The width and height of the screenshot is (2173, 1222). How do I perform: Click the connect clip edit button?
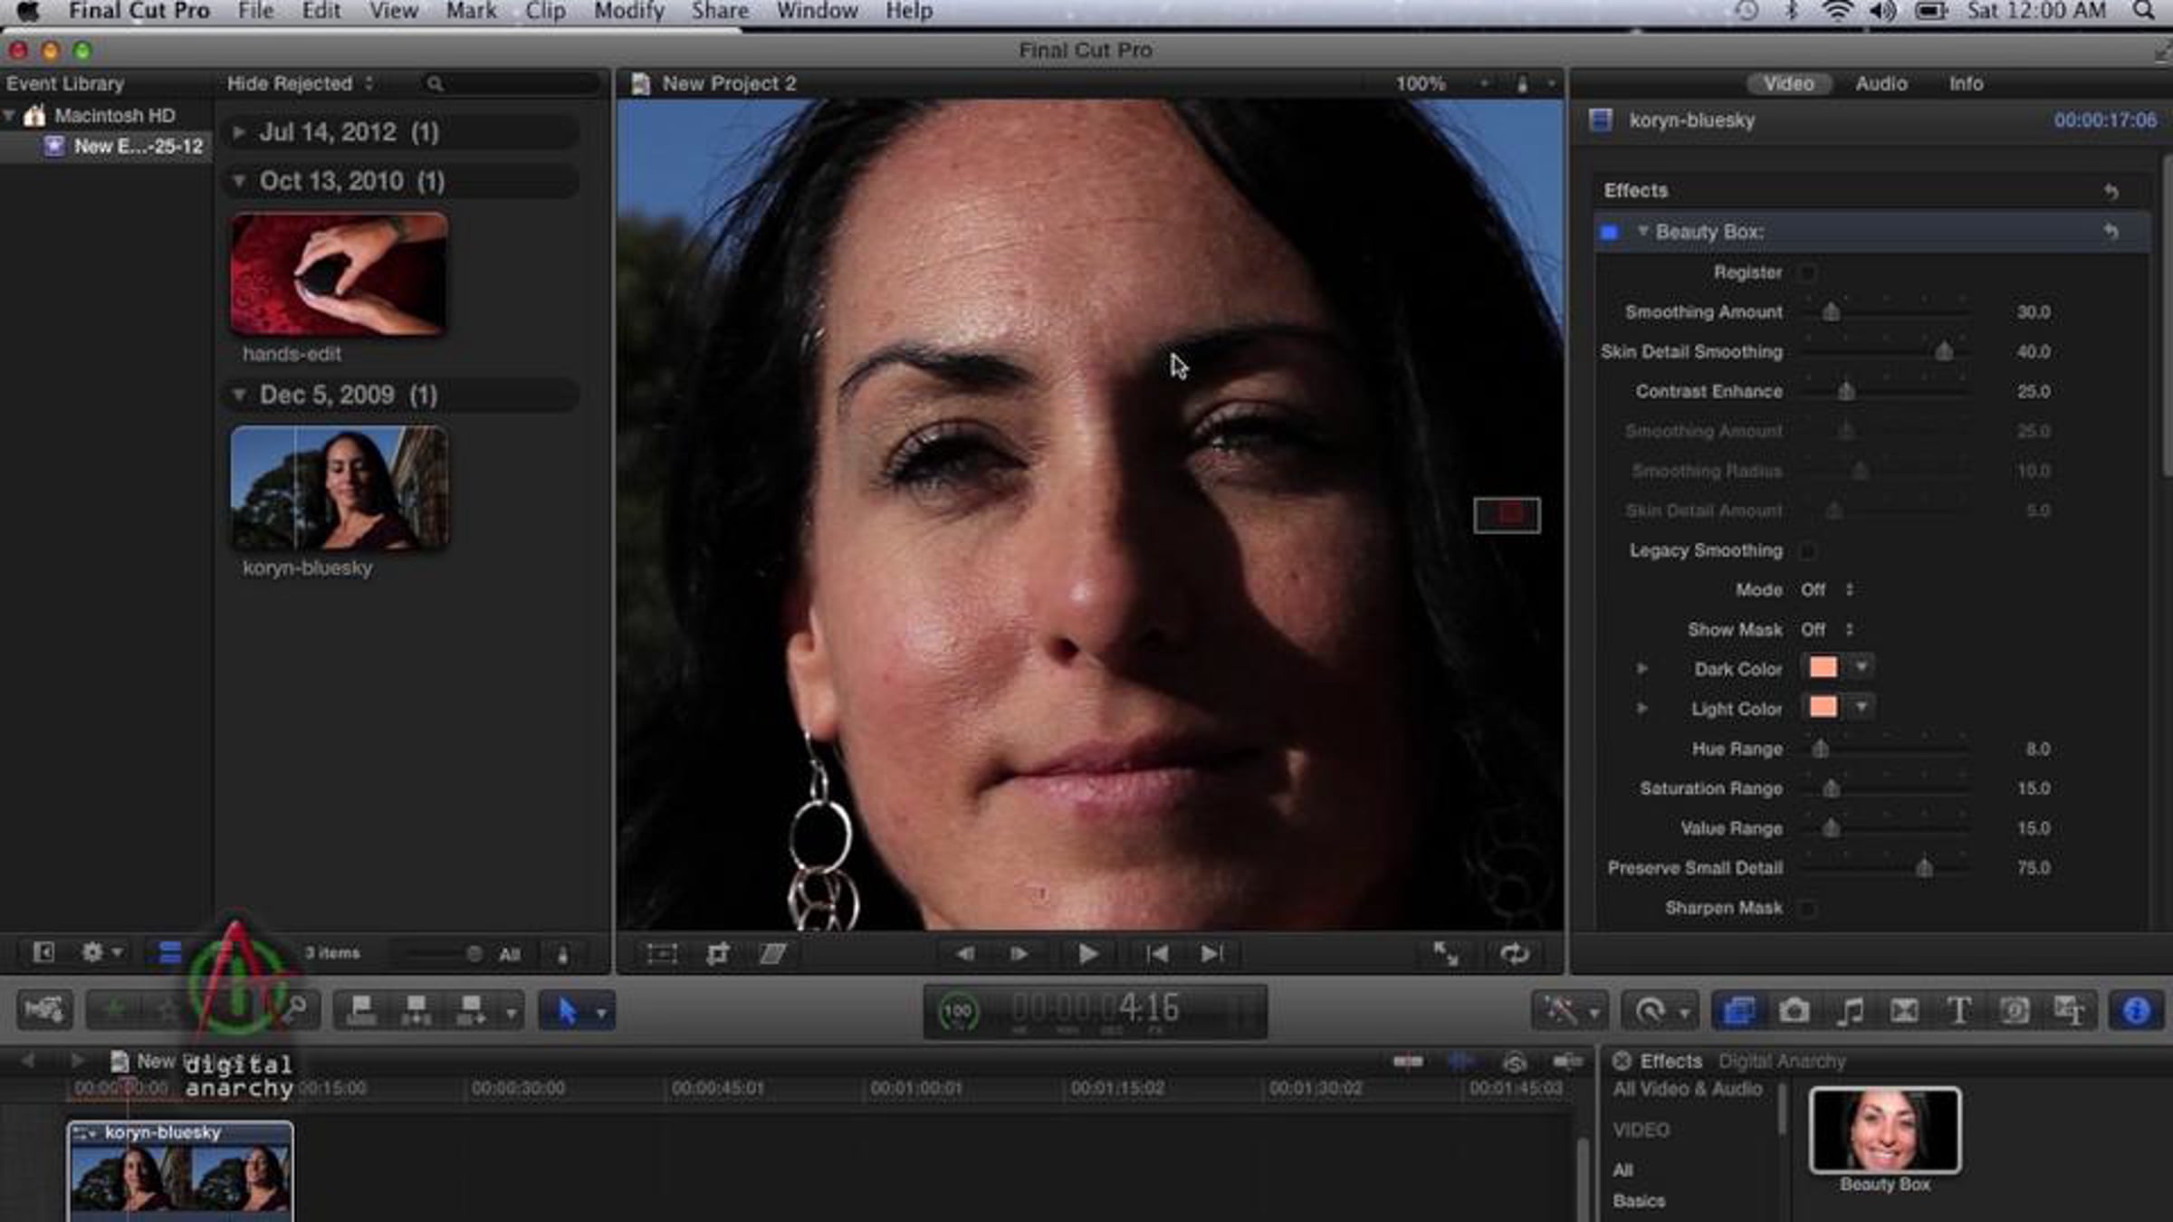coord(361,1010)
